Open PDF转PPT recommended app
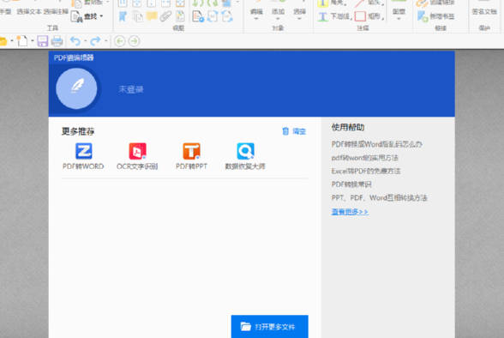 point(191,156)
